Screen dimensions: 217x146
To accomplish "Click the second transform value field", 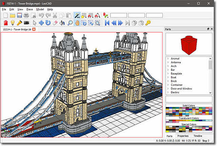I will click(136, 15).
